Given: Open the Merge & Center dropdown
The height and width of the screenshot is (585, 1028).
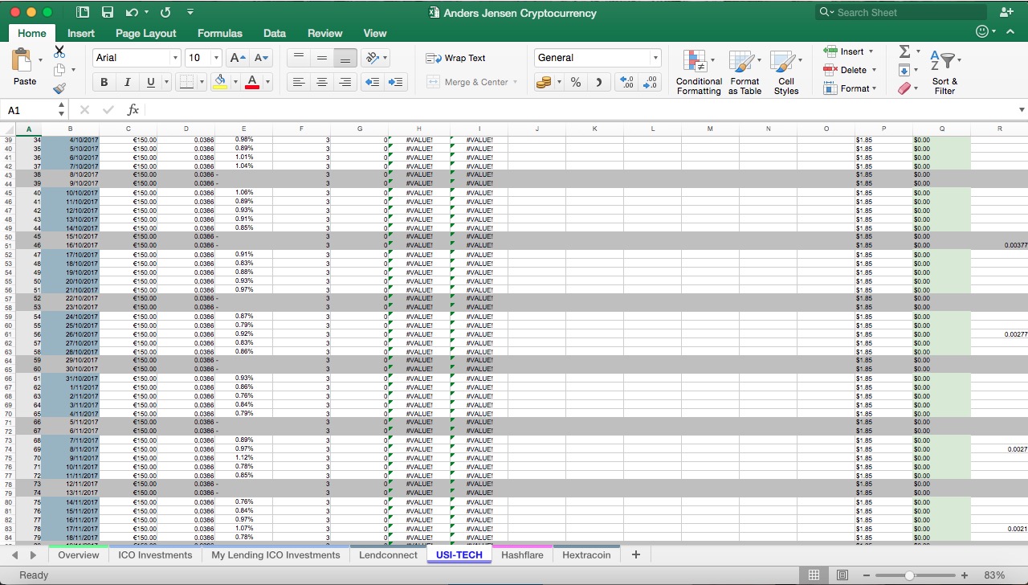Looking at the screenshot, I should (x=515, y=82).
